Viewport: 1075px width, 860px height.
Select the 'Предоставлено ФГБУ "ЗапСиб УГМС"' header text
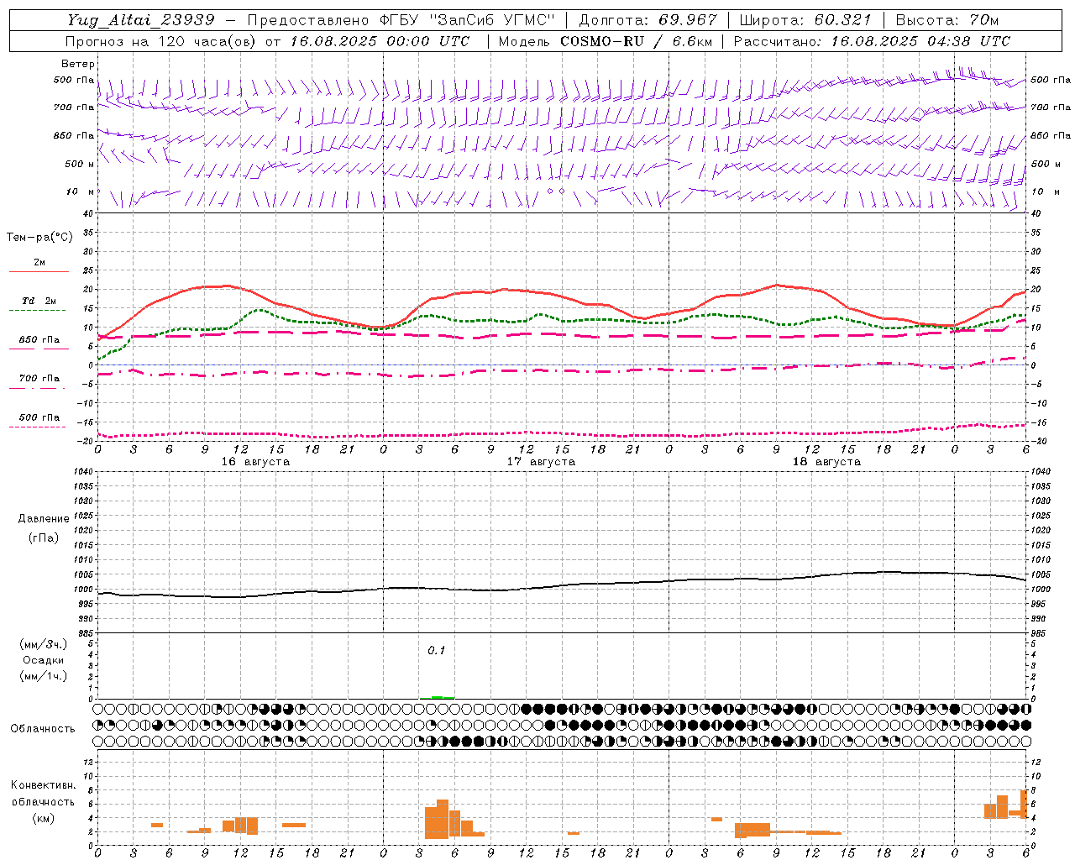[401, 20]
